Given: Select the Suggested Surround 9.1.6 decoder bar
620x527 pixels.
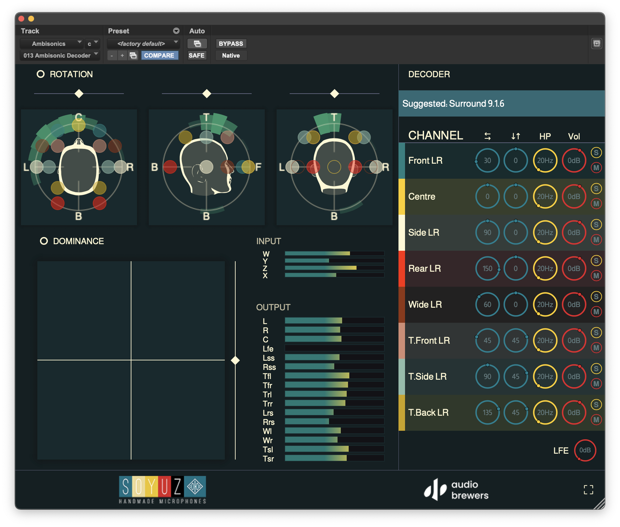Looking at the screenshot, I should (501, 103).
